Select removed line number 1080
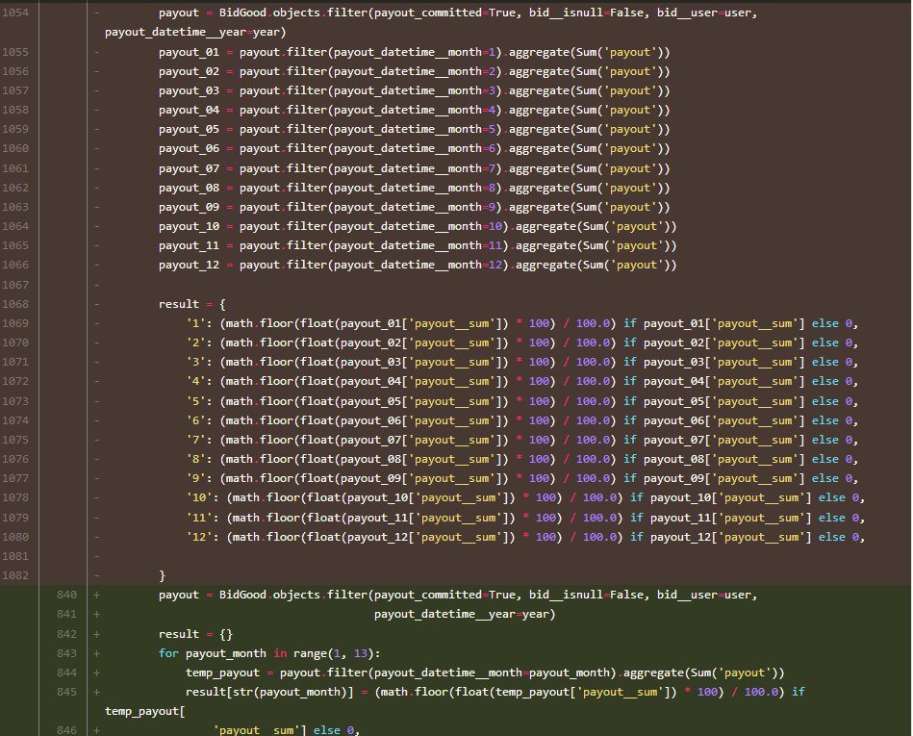This screenshot has width=913, height=736. click(x=15, y=537)
